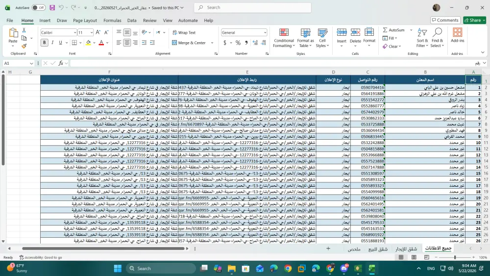
Task: Expand the Name Box A1 dropdown
Action: pyautogui.click(x=31, y=63)
